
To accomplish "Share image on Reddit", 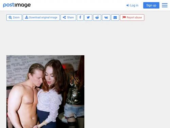I will pyautogui.click(x=97, y=17).
